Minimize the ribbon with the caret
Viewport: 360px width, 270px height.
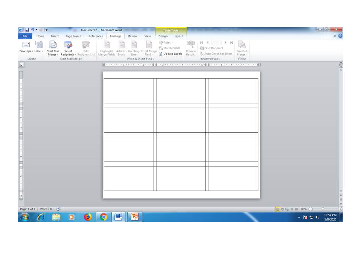[335, 36]
